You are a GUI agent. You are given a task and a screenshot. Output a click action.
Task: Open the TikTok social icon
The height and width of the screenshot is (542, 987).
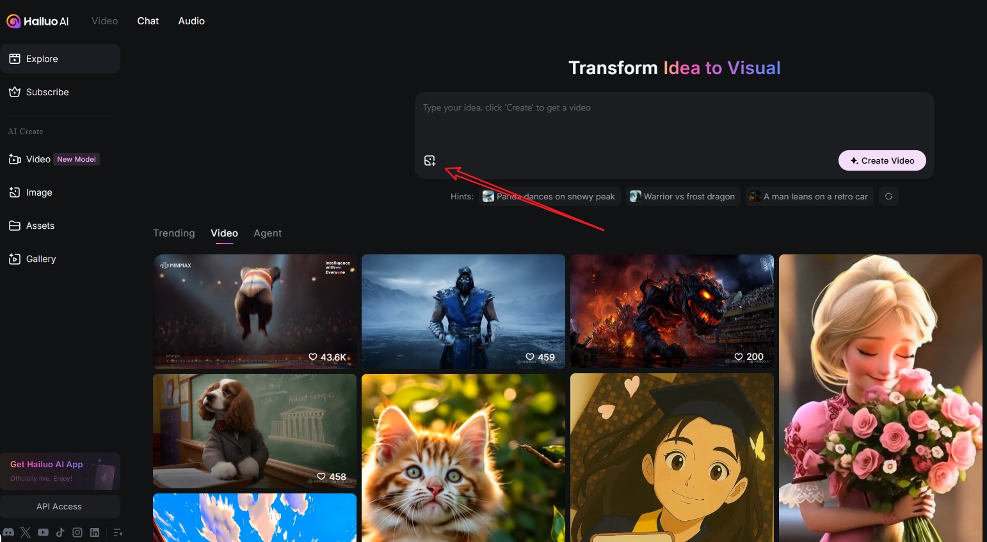click(x=60, y=532)
